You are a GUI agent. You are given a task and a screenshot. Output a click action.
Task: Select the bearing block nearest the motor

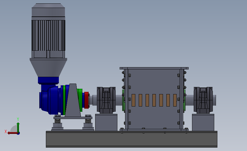pyautogui.click(x=106, y=100)
